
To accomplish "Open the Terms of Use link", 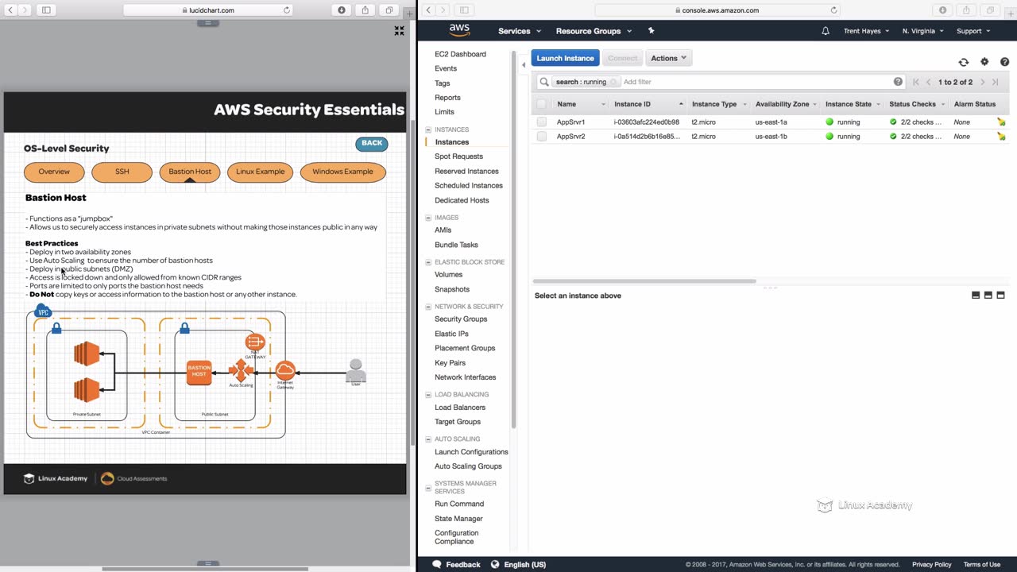I will pos(982,565).
